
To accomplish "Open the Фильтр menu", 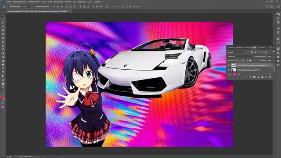I will pos(68,2).
